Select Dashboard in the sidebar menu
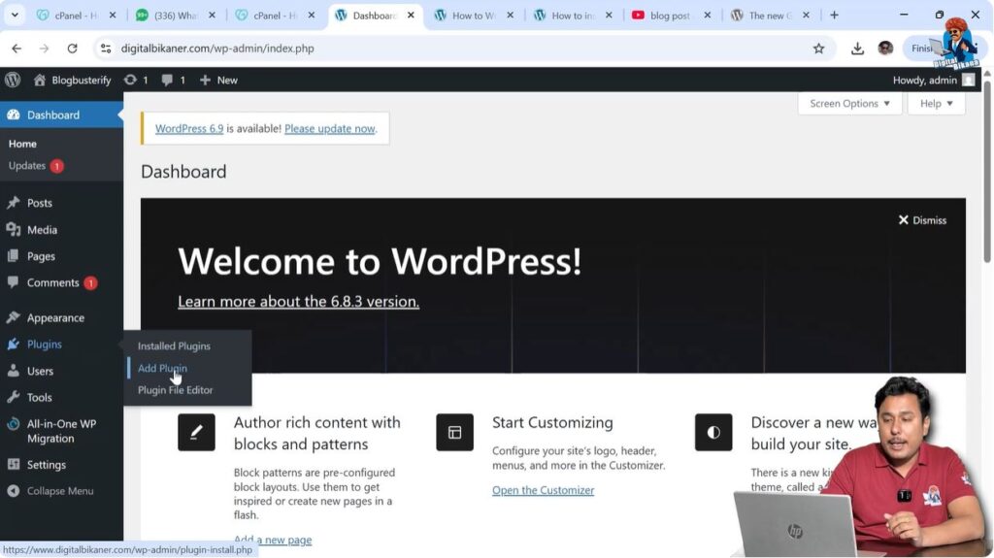994x558 pixels. click(61, 115)
